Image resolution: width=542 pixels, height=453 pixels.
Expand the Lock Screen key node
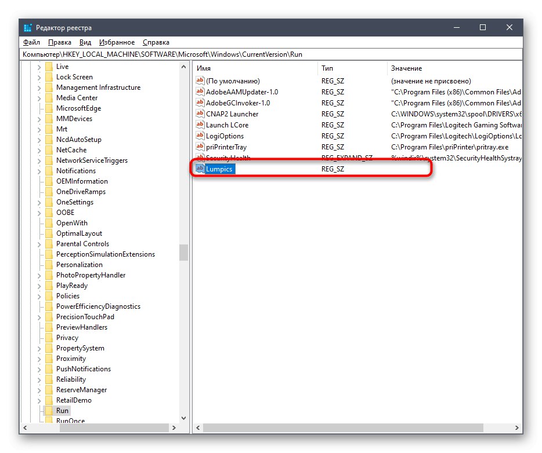click(39, 77)
